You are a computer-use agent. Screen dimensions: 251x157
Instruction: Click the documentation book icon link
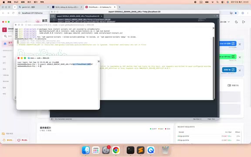pyautogui.click(x=233, y=85)
